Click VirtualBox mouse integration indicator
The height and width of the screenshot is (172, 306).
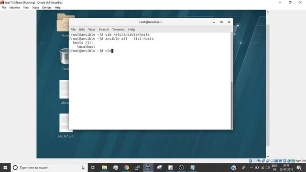[289, 161]
